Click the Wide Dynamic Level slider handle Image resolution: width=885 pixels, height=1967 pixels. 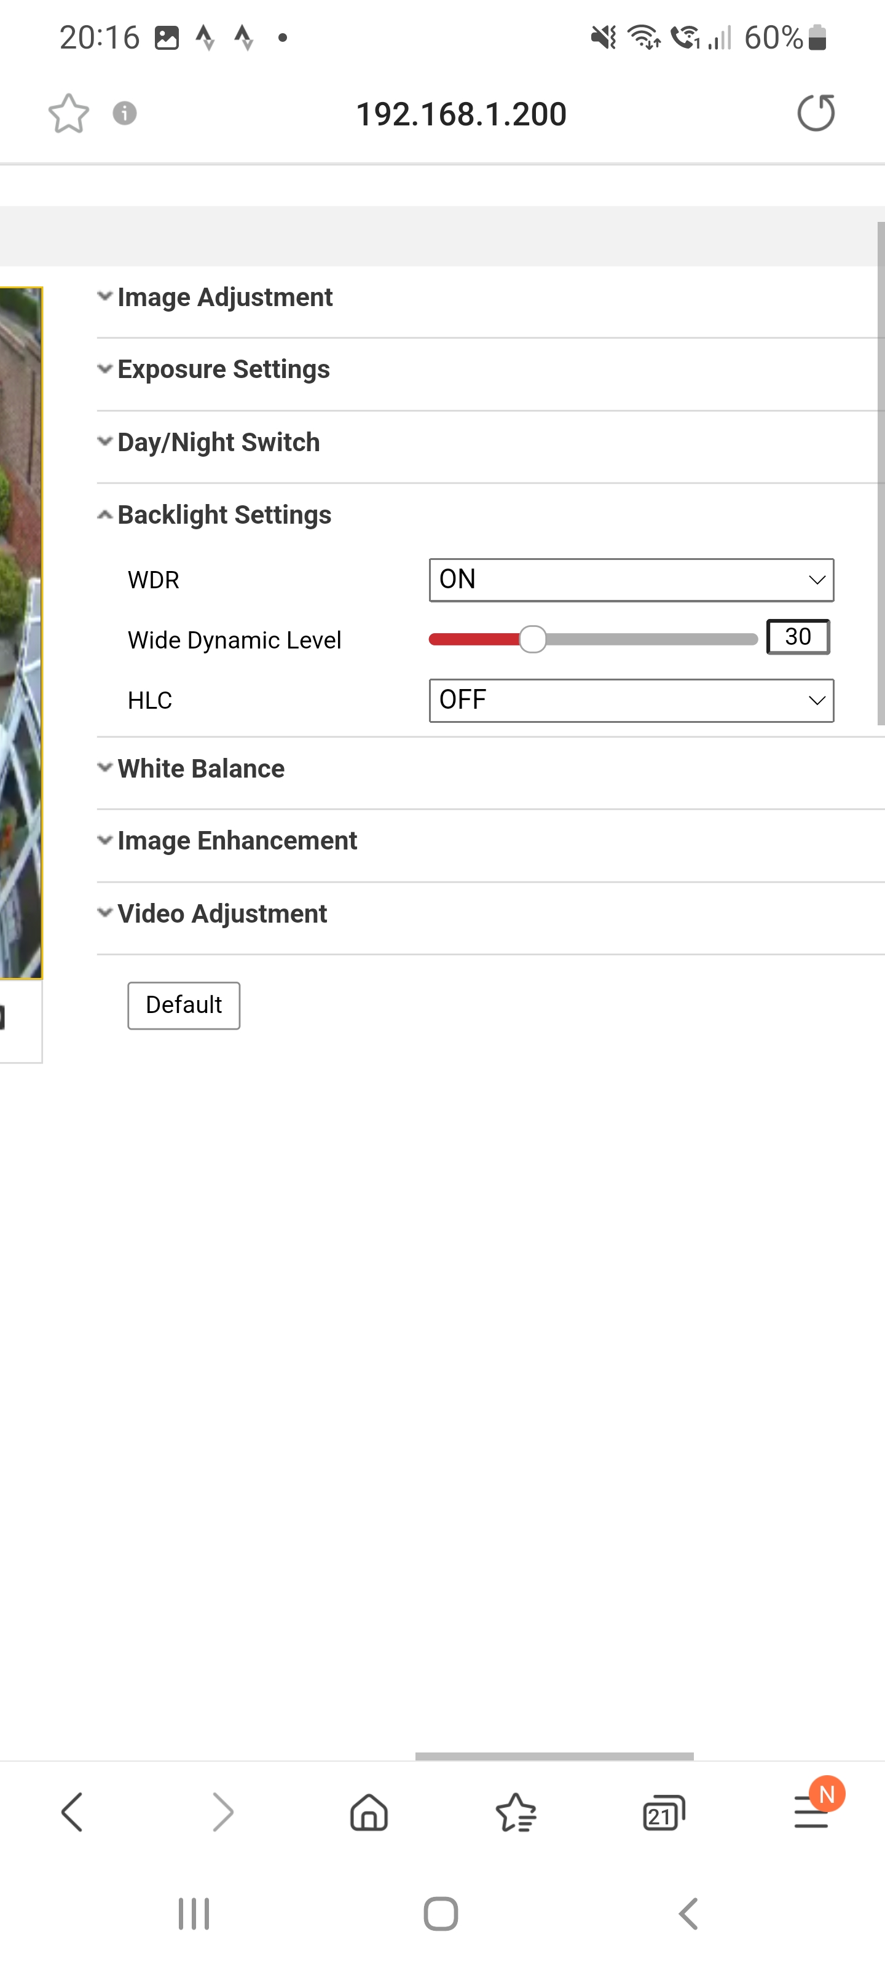[x=533, y=639]
